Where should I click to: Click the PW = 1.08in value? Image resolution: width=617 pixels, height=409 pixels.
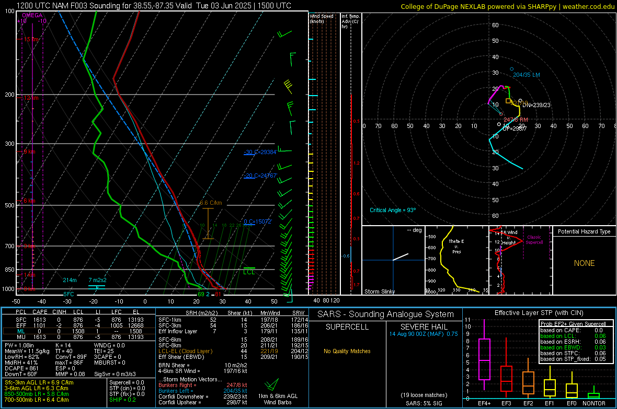click(x=19, y=345)
